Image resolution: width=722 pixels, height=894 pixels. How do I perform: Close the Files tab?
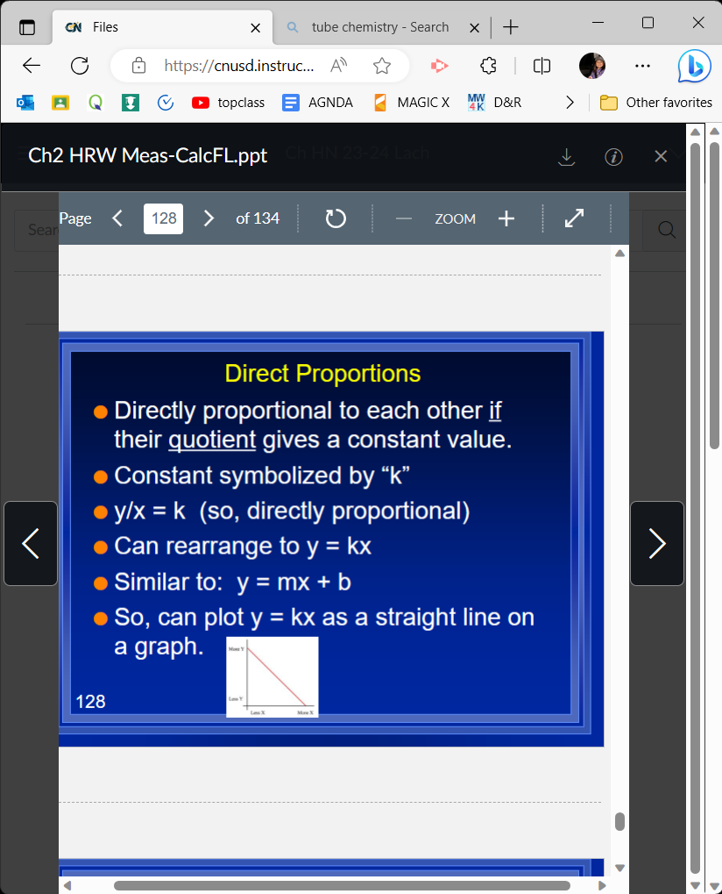(256, 27)
